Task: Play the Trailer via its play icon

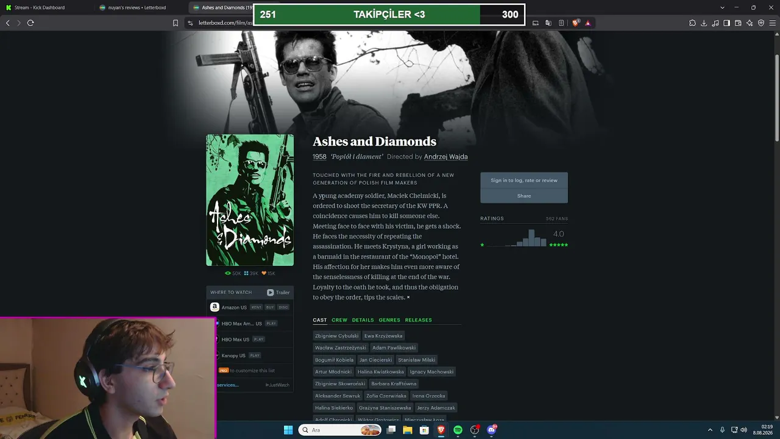Action: point(271,293)
